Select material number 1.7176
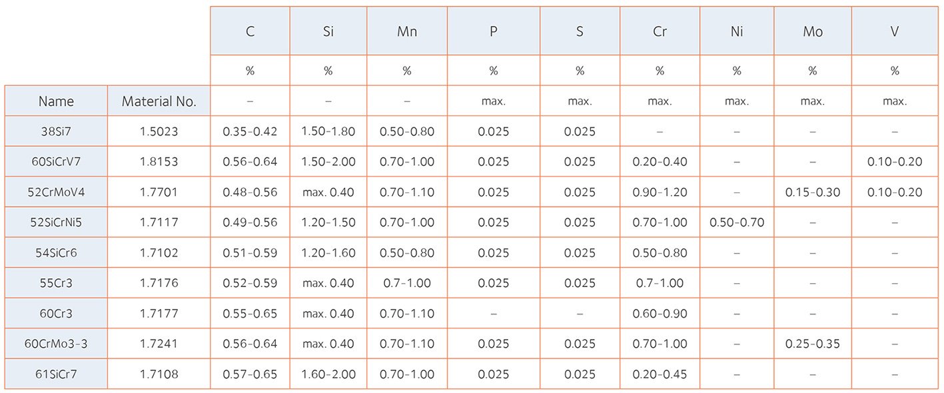This screenshot has height=393, width=944. (x=159, y=283)
